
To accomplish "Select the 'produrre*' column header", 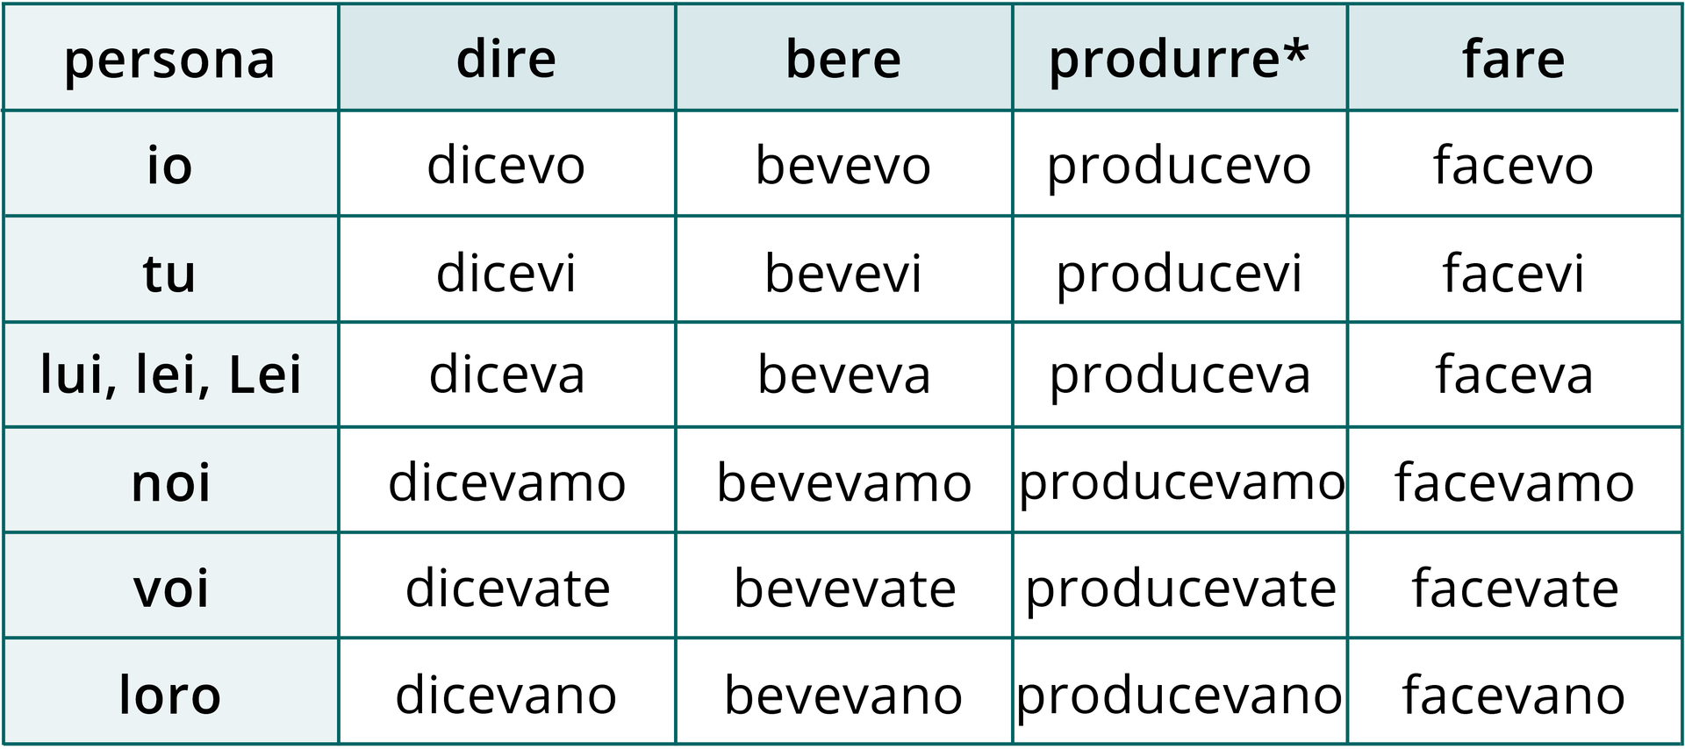I will click(1179, 60).
